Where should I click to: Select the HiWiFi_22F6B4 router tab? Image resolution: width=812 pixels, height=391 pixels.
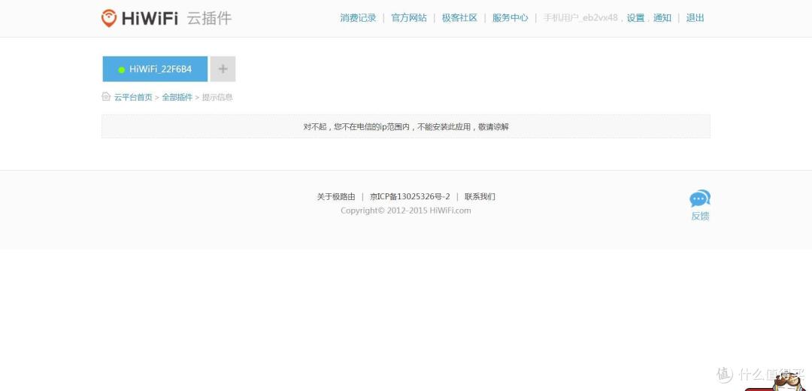155,69
